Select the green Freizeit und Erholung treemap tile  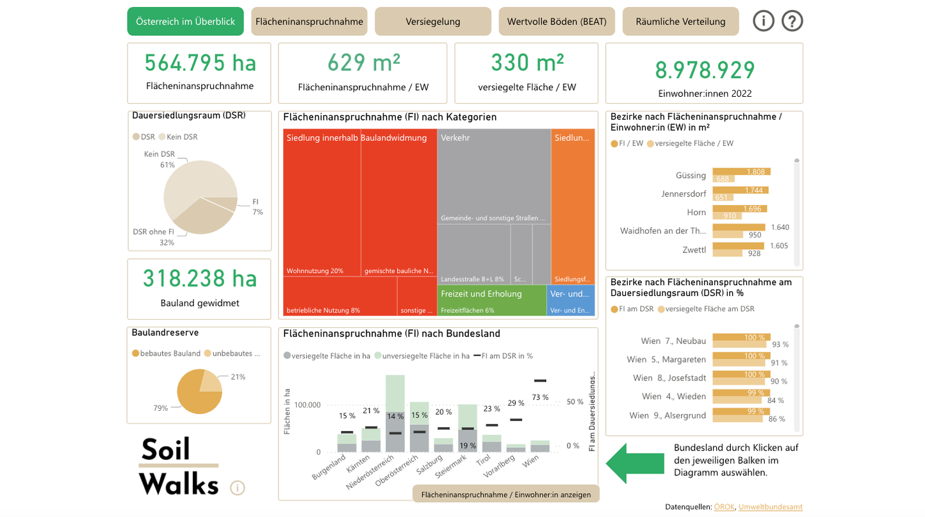tap(492, 300)
